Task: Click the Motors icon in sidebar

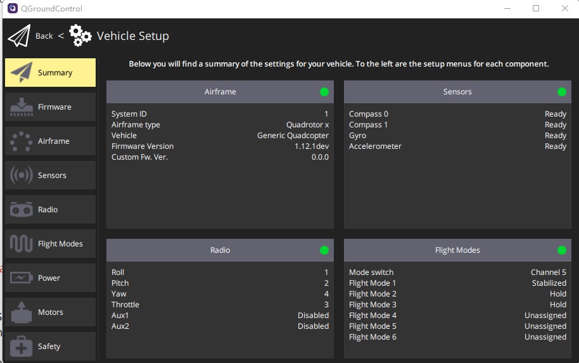Action: pyautogui.click(x=22, y=312)
